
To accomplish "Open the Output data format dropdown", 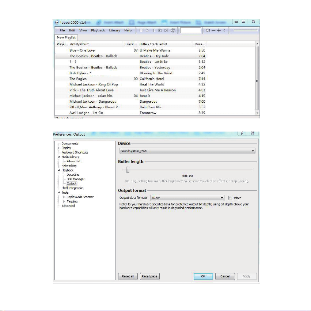I will [x=187, y=198].
